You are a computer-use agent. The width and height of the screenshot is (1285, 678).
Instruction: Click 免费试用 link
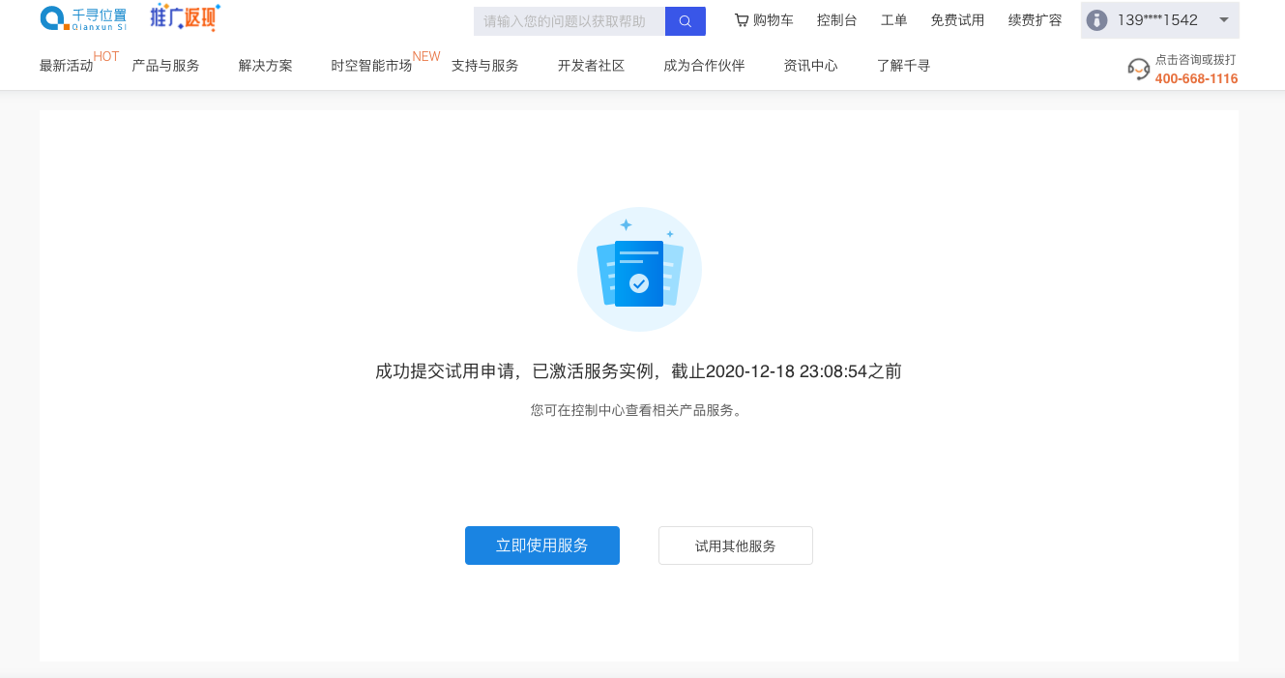click(x=956, y=20)
